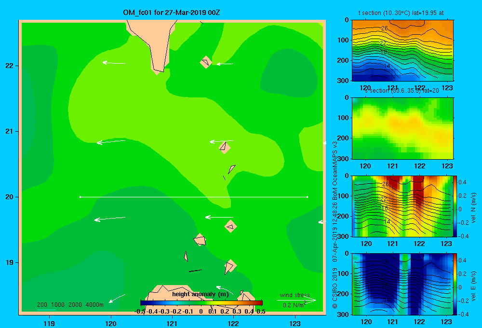Click longitude label 123 below main map
Screen dimensions: 482x328
pos(295,323)
